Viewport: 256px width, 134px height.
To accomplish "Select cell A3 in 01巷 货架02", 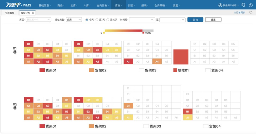I will tap(97, 61).
